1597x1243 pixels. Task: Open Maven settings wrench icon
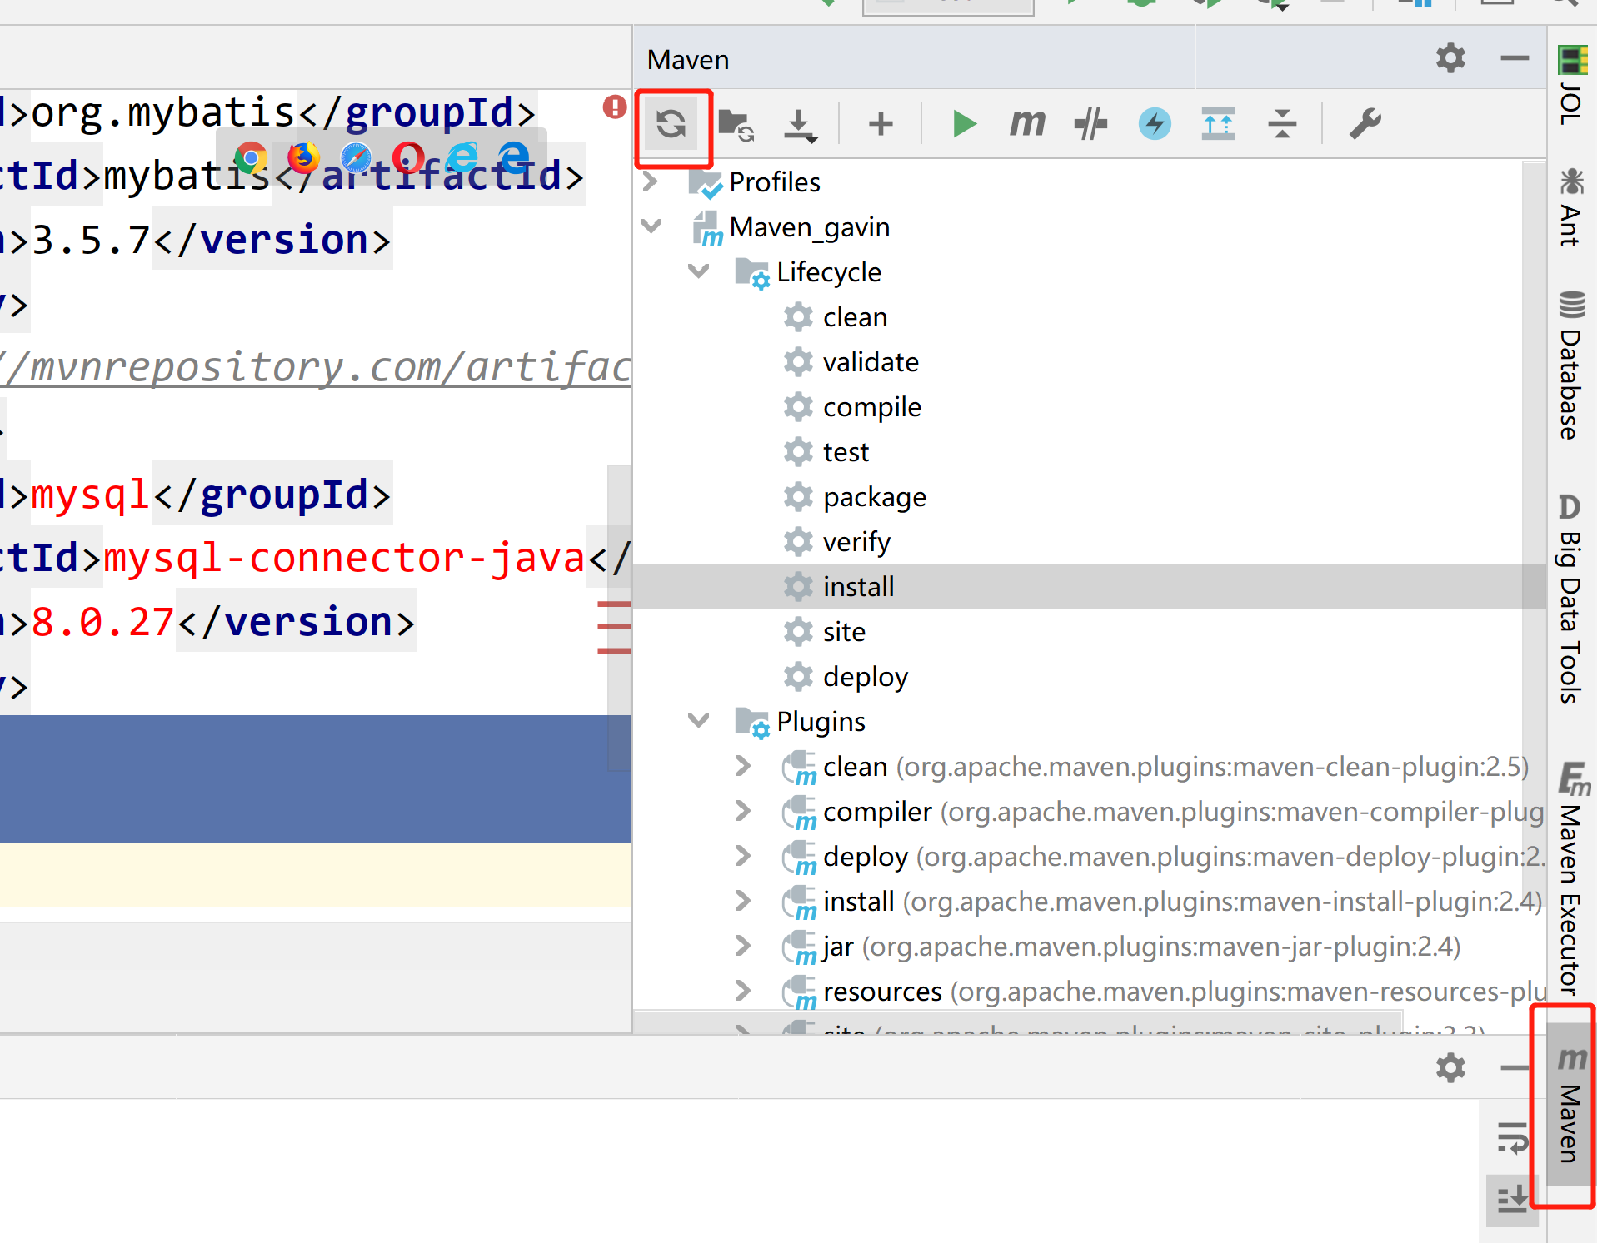pos(1365,125)
